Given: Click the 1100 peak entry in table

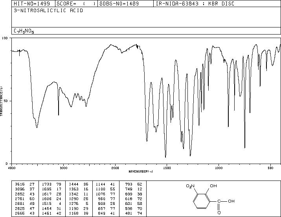Looking at the screenshot, I should point(106,189).
